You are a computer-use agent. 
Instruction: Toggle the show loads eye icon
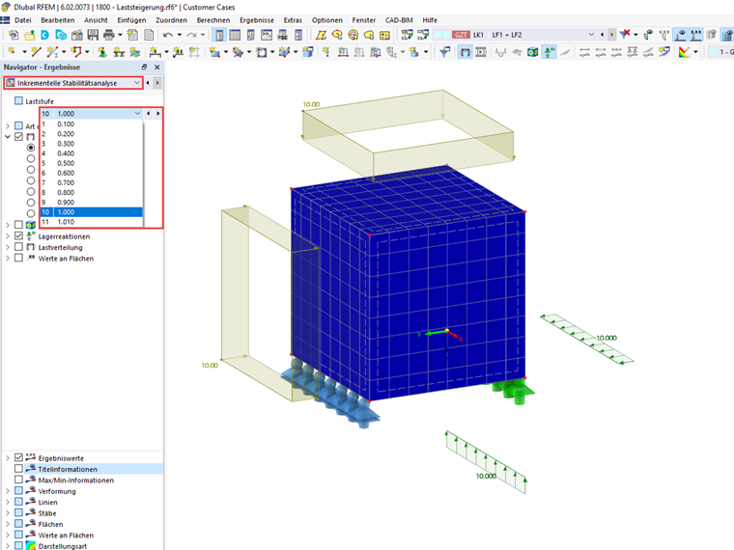681,35
